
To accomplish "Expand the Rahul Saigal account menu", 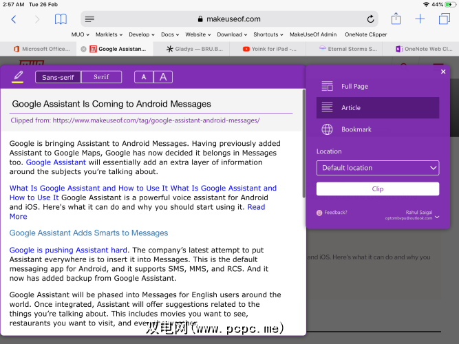I will tap(438, 217).
